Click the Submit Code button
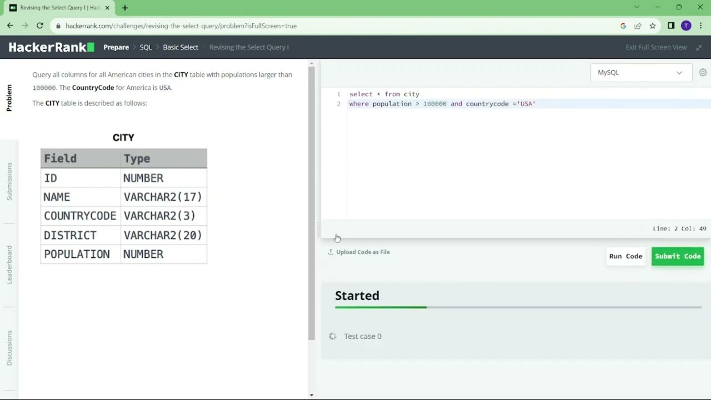This screenshot has height=400, width=711. point(678,256)
